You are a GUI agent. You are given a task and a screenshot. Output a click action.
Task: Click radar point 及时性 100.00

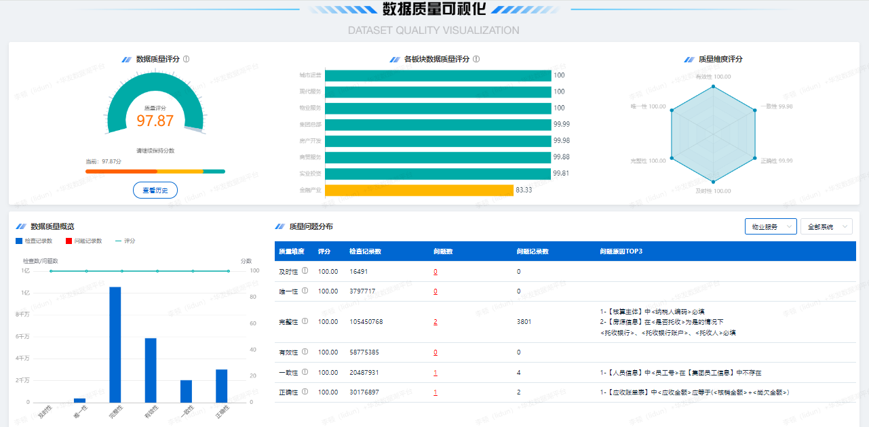pyautogui.click(x=713, y=182)
